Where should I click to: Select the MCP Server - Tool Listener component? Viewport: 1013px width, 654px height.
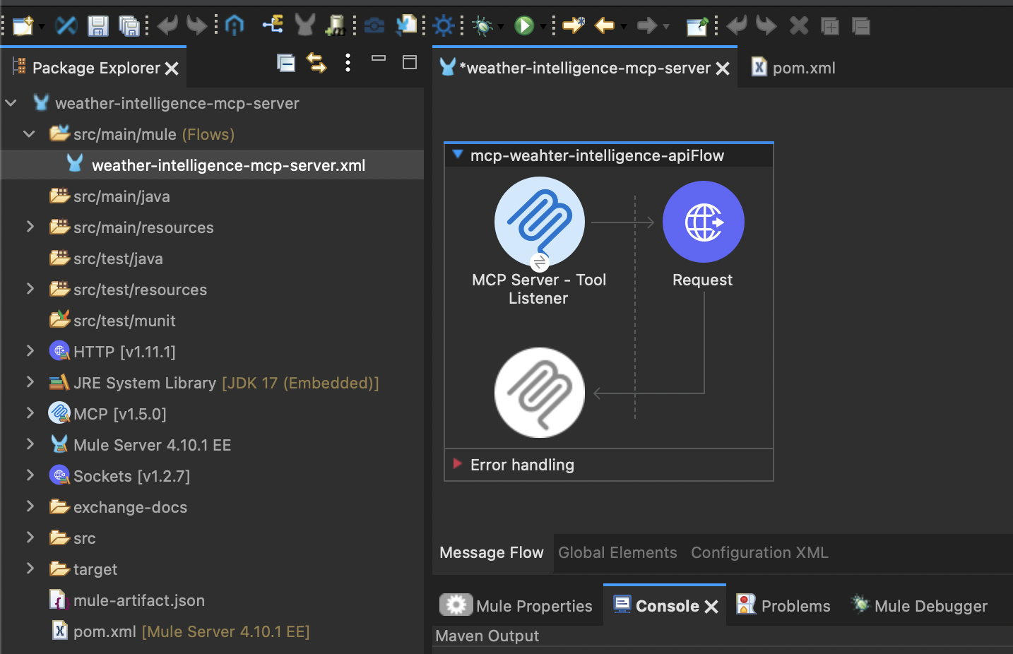tap(540, 222)
